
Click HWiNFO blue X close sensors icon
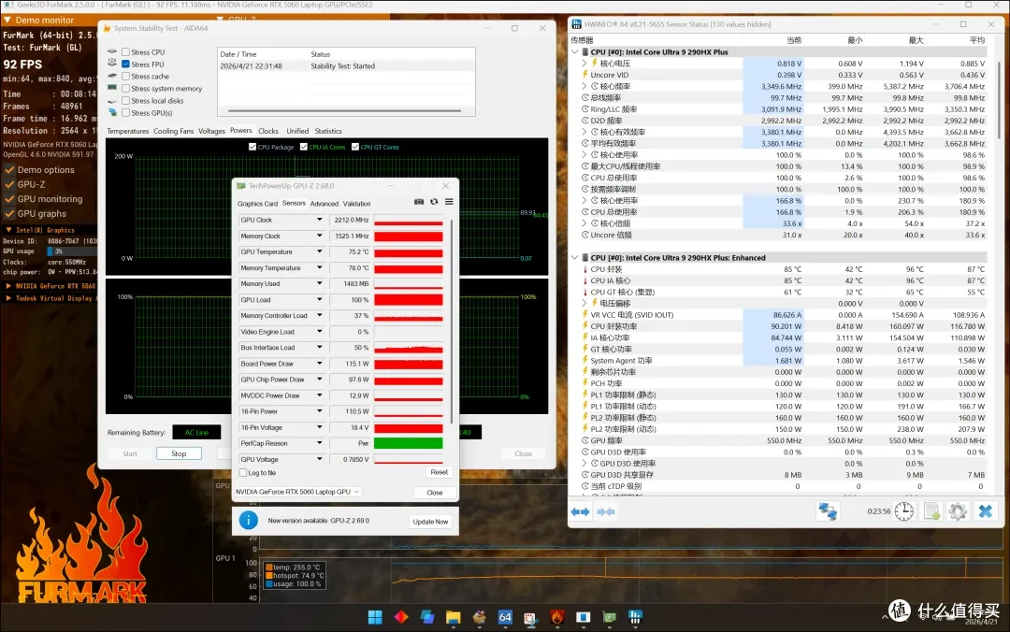coord(985,511)
